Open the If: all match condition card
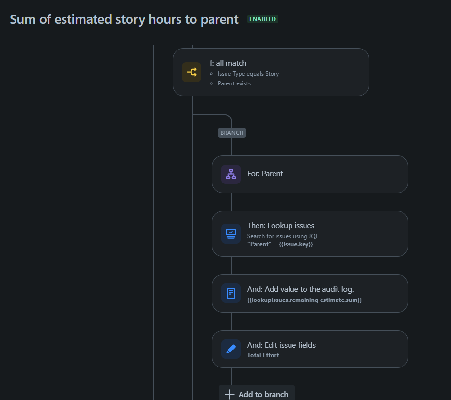 271,72
